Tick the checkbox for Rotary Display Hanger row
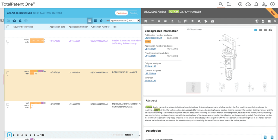The height and width of the screenshot is (140, 278). pos(8,73)
